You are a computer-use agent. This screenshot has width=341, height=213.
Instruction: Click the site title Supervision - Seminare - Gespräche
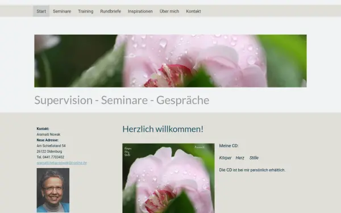click(122, 100)
